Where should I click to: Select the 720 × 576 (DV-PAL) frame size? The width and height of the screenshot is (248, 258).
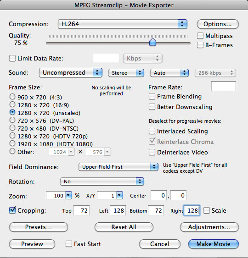12,120
